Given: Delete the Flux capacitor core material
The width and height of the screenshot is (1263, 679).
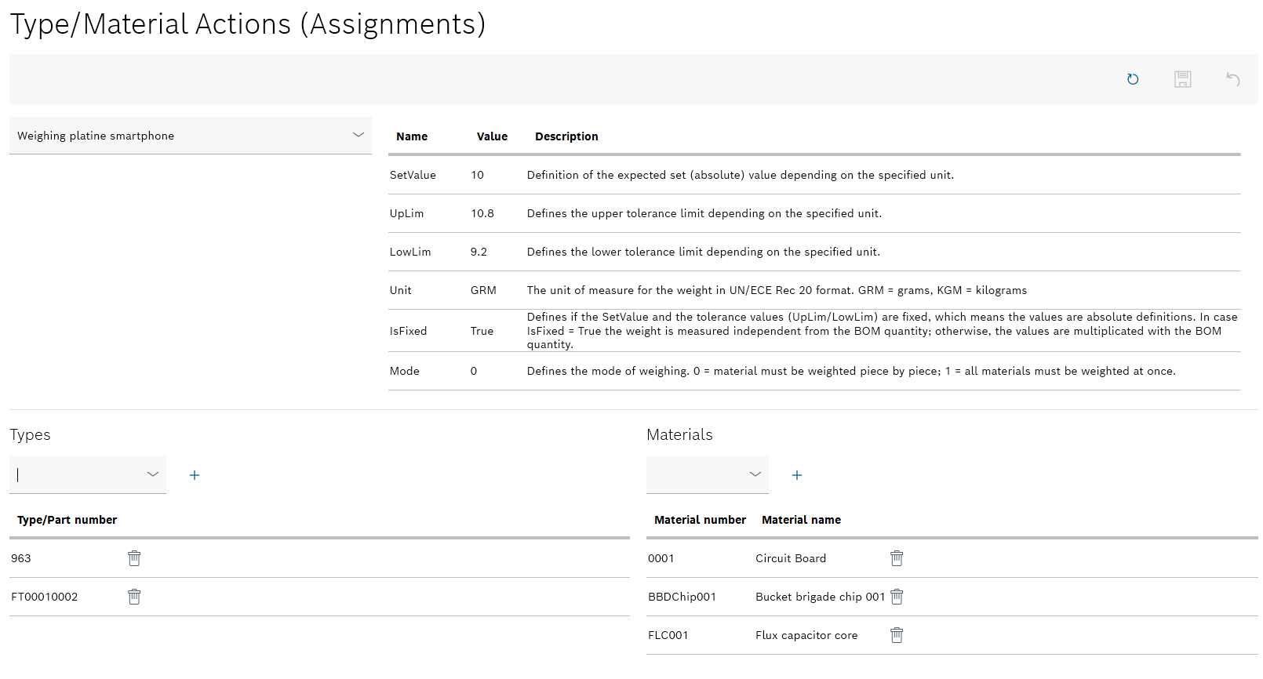Looking at the screenshot, I should [x=897, y=635].
